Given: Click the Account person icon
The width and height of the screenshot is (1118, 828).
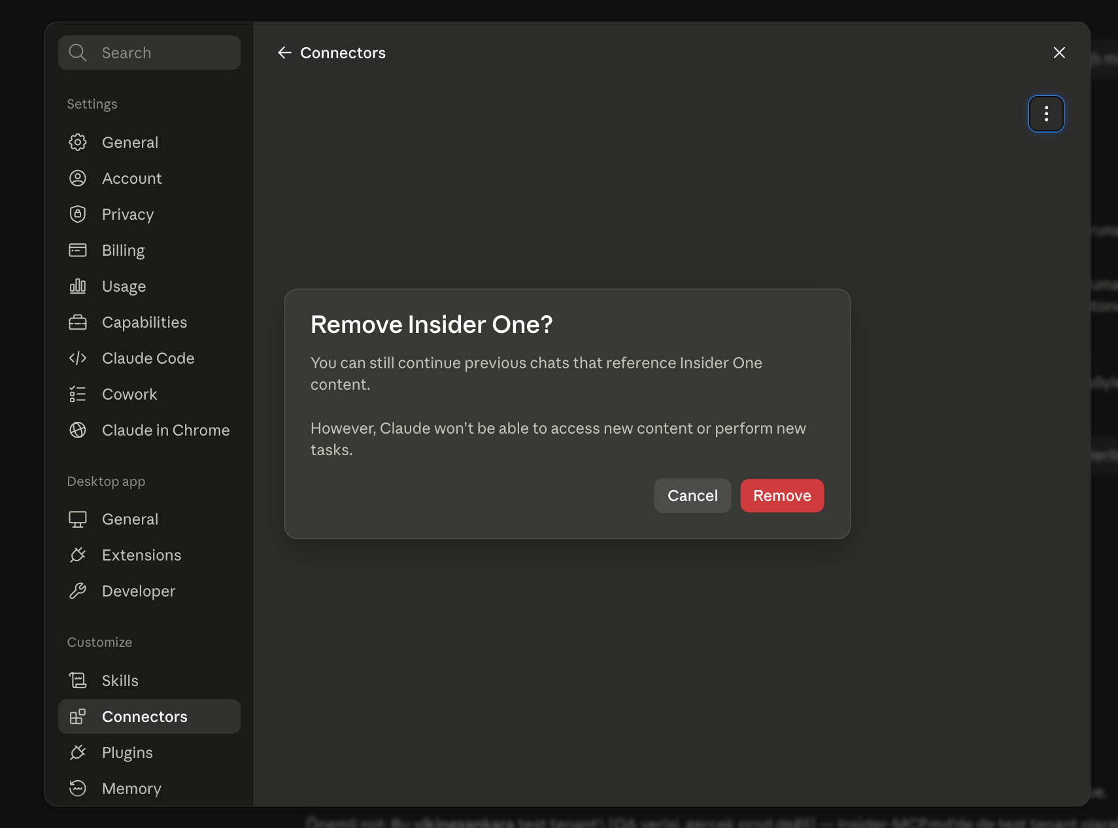Looking at the screenshot, I should point(78,178).
